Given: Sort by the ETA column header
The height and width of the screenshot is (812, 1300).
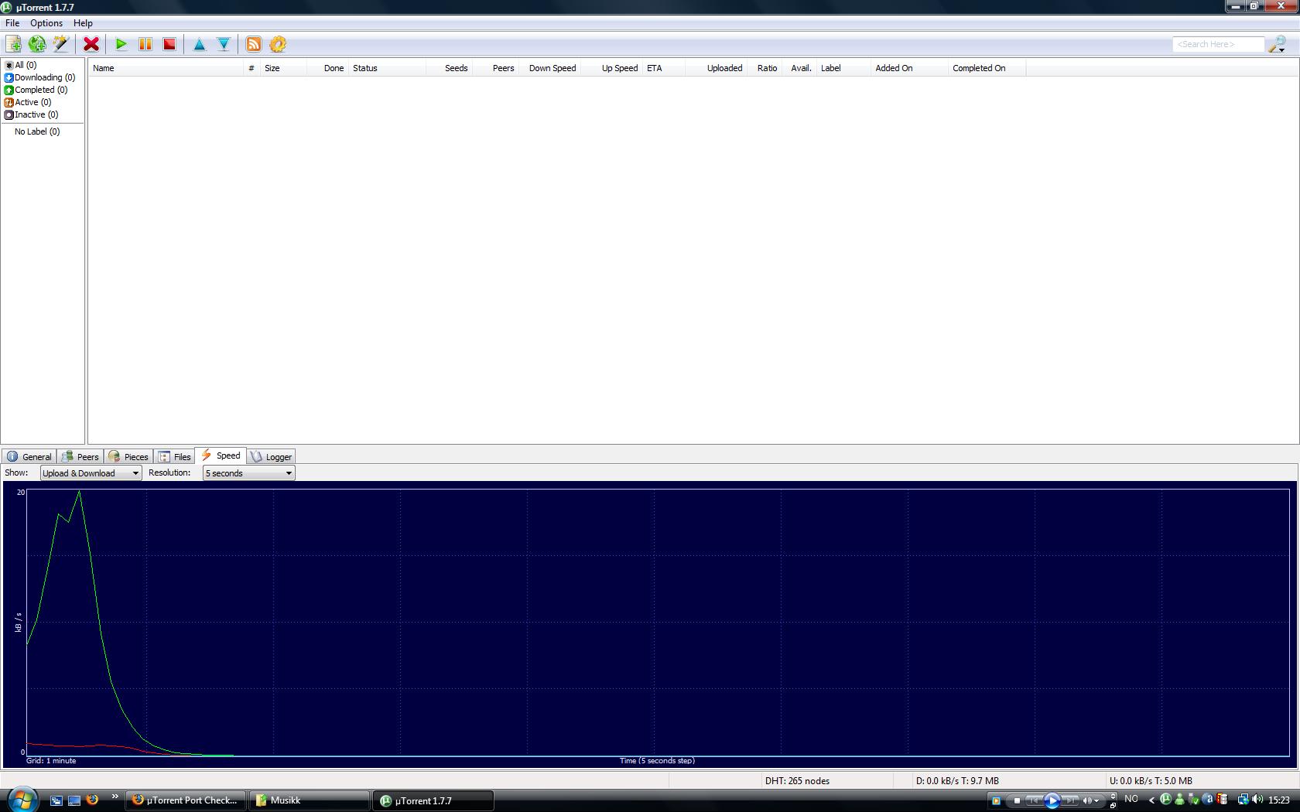Looking at the screenshot, I should pos(664,68).
